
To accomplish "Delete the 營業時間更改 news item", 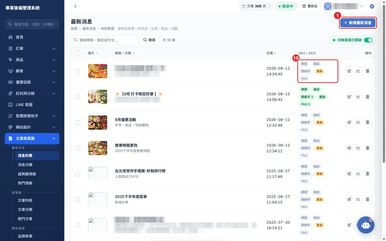I will coord(368,148).
